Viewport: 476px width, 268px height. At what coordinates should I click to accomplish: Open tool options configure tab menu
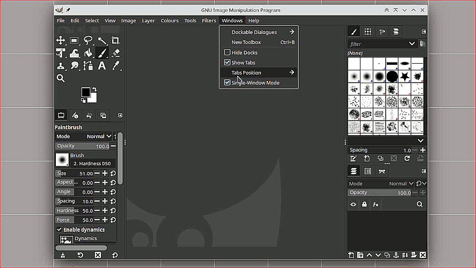point(120,116)
